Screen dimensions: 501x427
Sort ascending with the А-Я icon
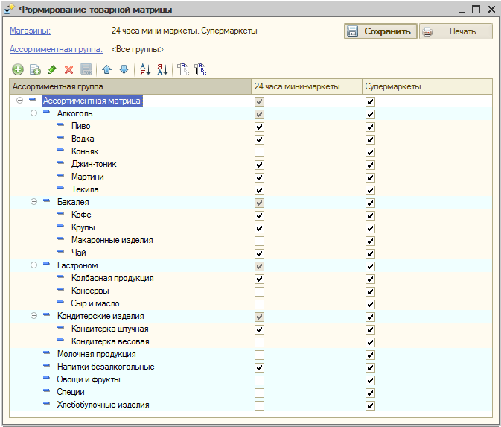145,69
